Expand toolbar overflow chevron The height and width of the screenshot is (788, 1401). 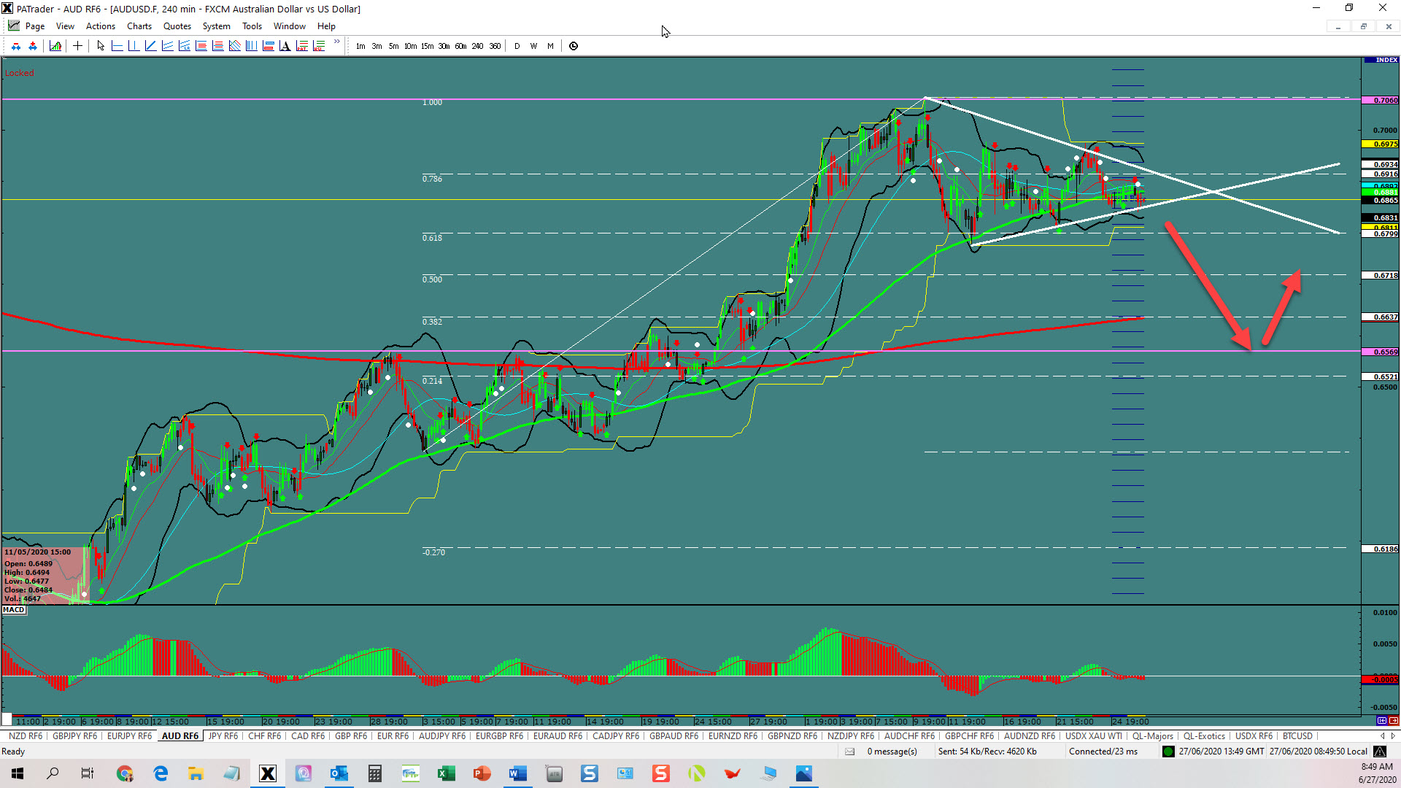[x=336, y=42]
